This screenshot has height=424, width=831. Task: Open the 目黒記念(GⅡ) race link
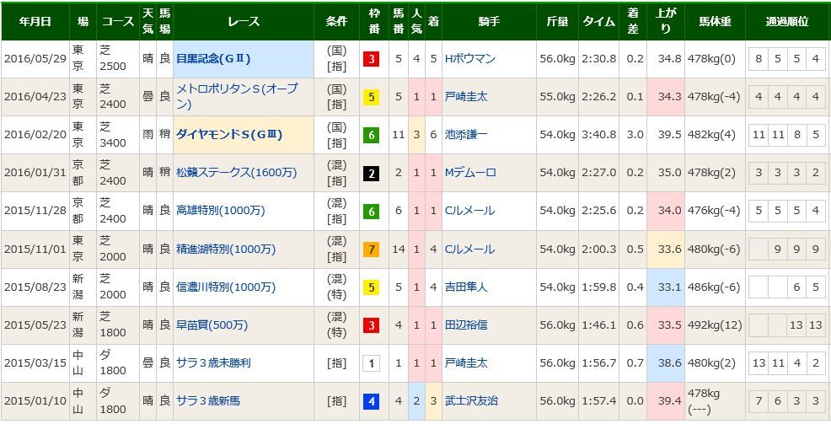(213, 59)
